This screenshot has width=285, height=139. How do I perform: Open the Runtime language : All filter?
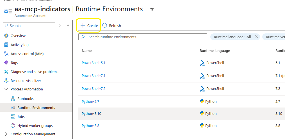point(232,37)
